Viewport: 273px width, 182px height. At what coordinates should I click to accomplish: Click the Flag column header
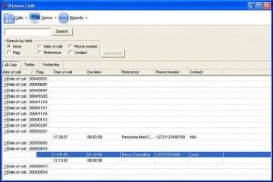(43, 72)
